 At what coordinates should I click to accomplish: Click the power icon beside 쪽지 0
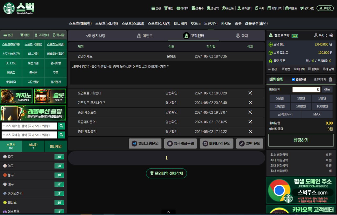coord(331,36)
